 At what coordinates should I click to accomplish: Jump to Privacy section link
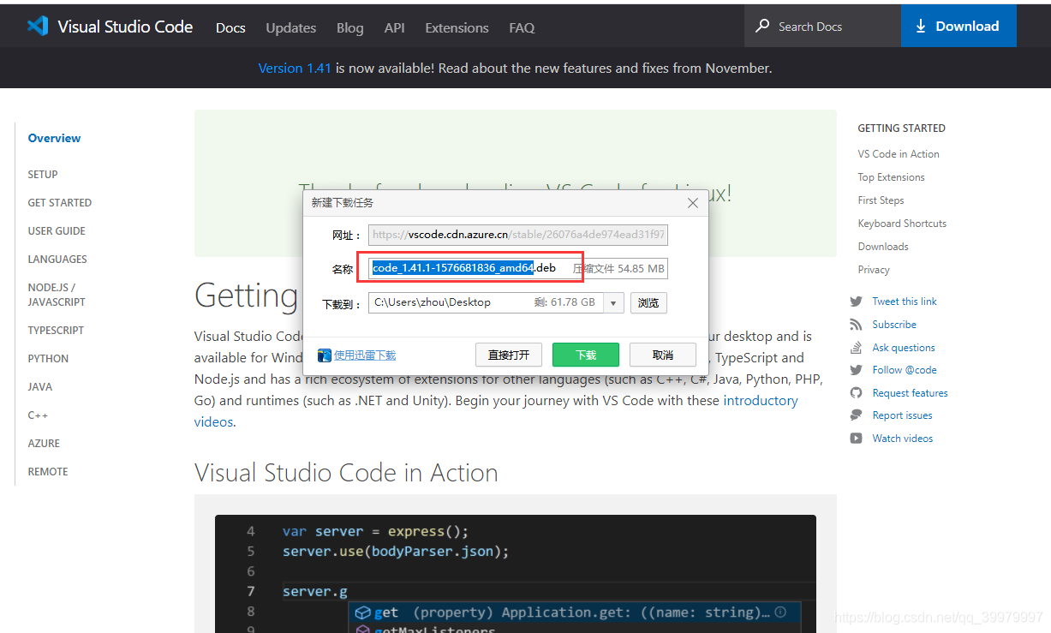[874, 270]
